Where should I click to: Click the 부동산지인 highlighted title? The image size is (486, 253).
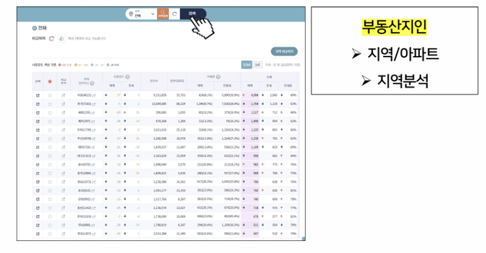tap(394, 27)
